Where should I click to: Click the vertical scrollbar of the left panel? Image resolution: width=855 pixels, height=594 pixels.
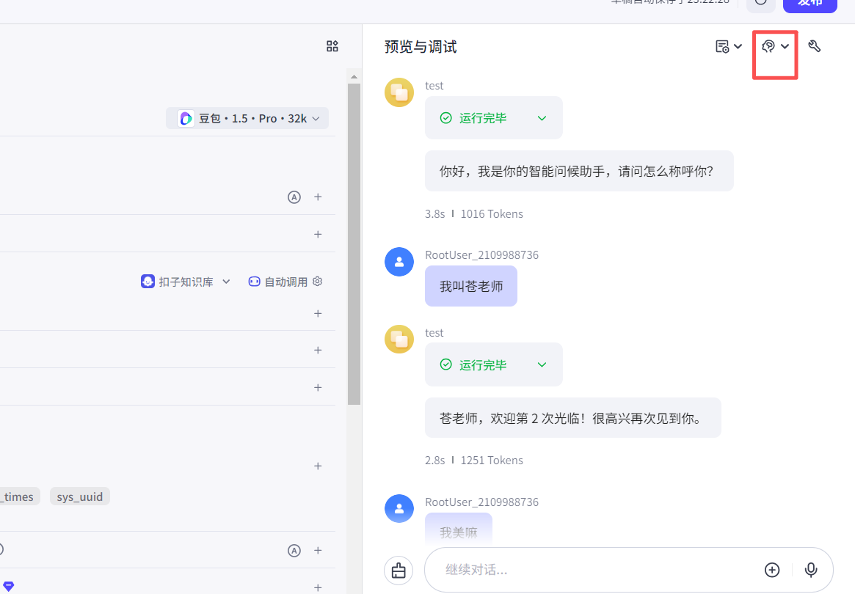pos(354,235)
